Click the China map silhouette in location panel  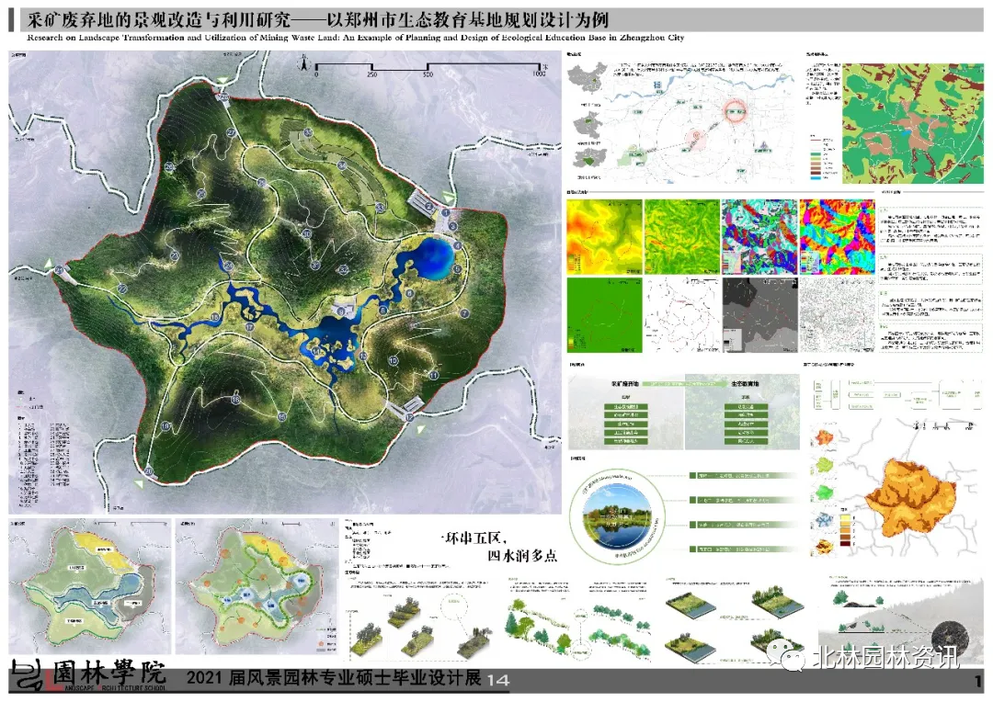[587, 78]
